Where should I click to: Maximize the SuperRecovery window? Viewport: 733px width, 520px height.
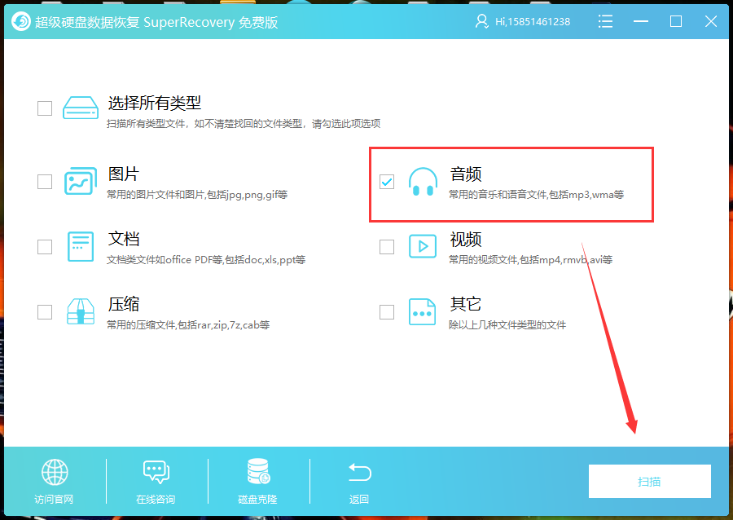pos(676,21)
